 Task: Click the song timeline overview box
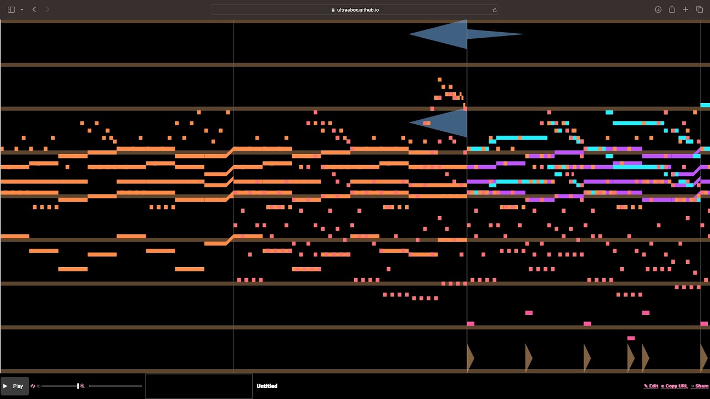point(199,386)
